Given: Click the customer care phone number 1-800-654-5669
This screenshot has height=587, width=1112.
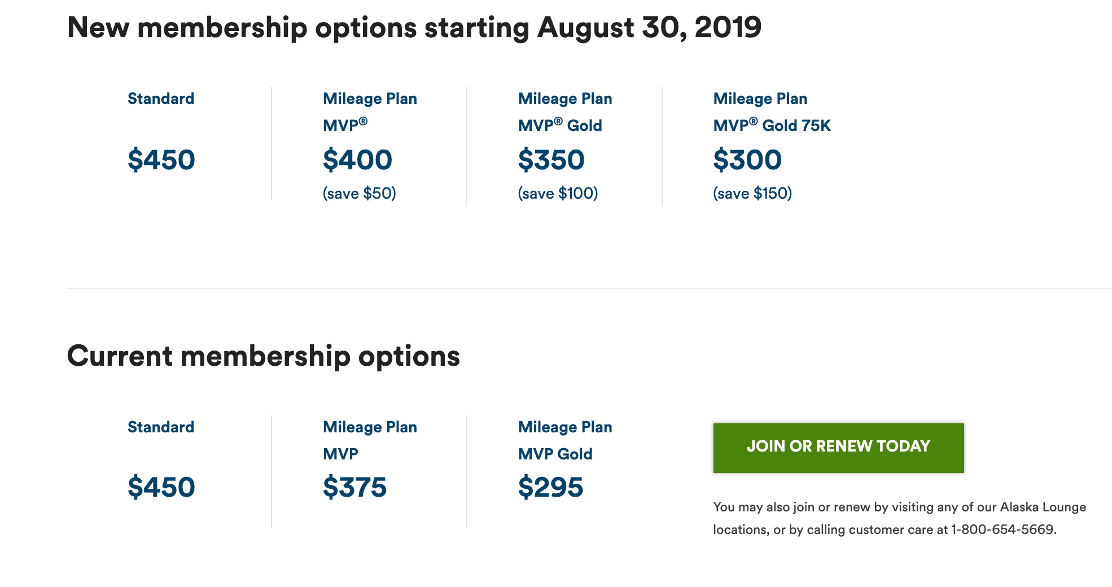Looking at the screenshot, I should coord(1002,530).
